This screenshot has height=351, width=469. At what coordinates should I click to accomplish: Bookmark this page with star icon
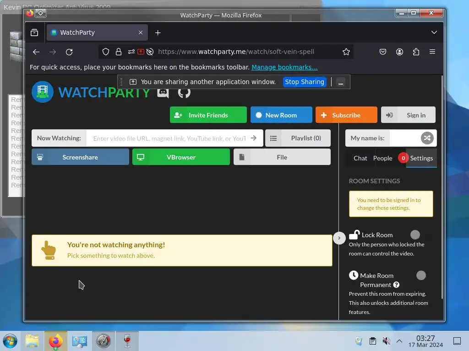click(346, 52)
